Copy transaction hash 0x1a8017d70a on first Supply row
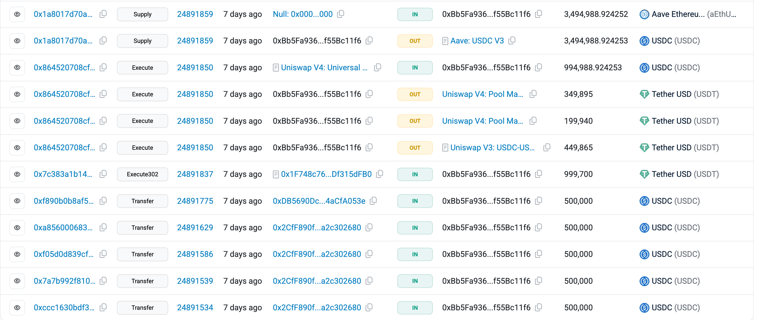Screen dimensions: 757x320 [103, 14]
